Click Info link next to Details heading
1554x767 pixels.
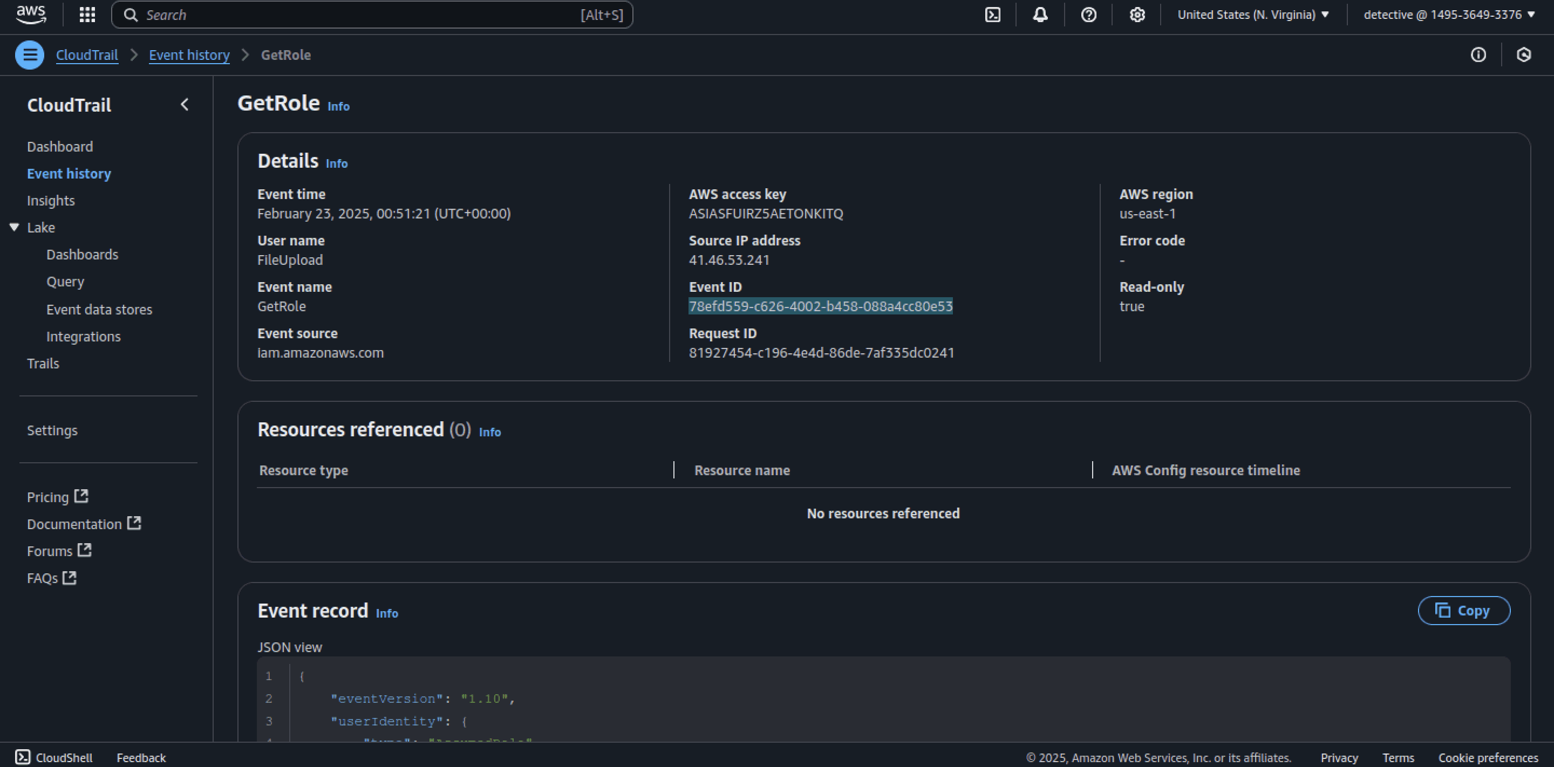[337, 163]
